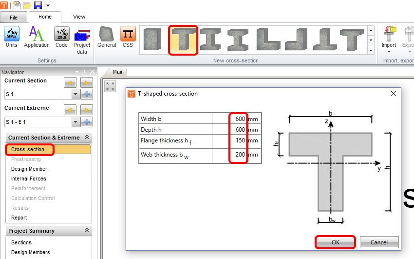The width and height of the screenshot is (414, 259).
Task: Select Cross-section in the navigator
Action: [x=48, y=149]
